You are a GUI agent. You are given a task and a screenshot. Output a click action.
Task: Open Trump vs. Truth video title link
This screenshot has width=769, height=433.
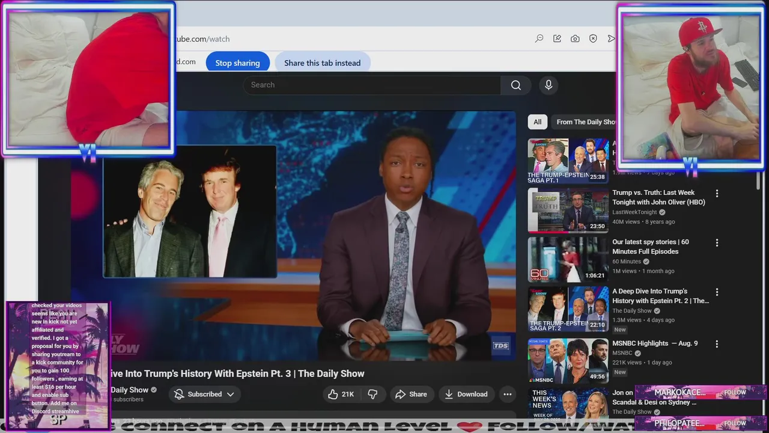click(x=658, y=197)
